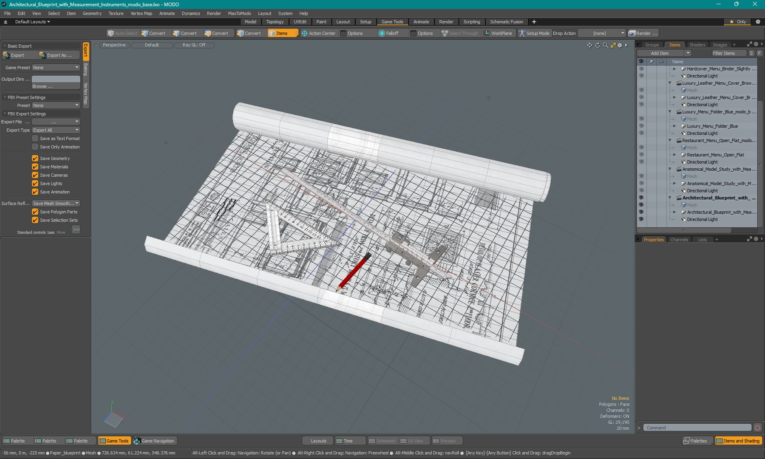Open the Geometry menu
The height and width of the screenshot is (459, 765).
92,13
